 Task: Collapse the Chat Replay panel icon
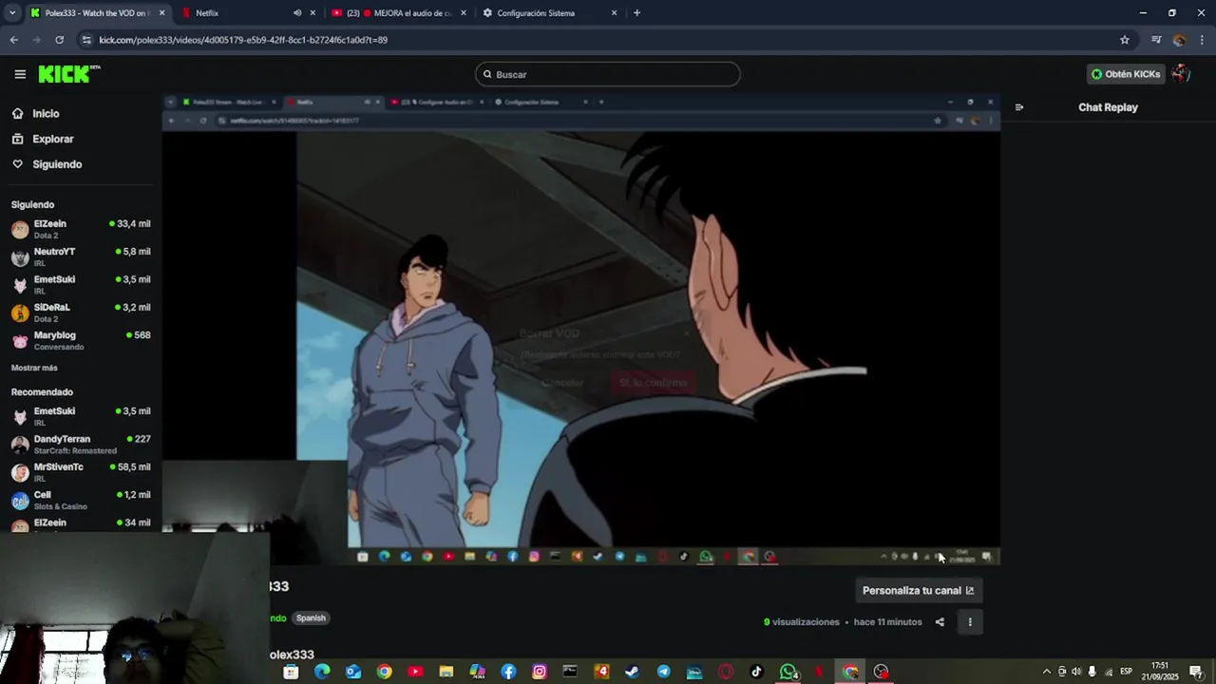coord(1018,107)
